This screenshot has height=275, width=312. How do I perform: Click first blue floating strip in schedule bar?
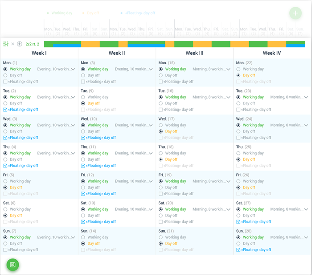tap(67, 46)
